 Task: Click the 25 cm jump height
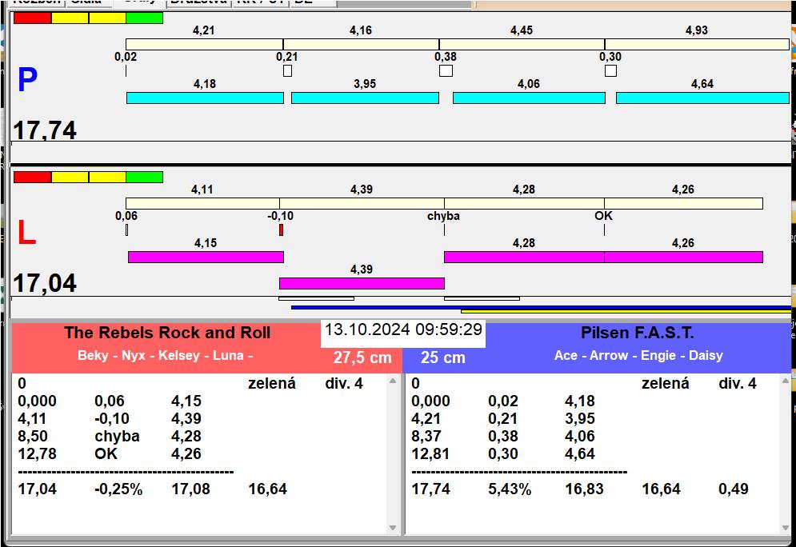point(442,357)
